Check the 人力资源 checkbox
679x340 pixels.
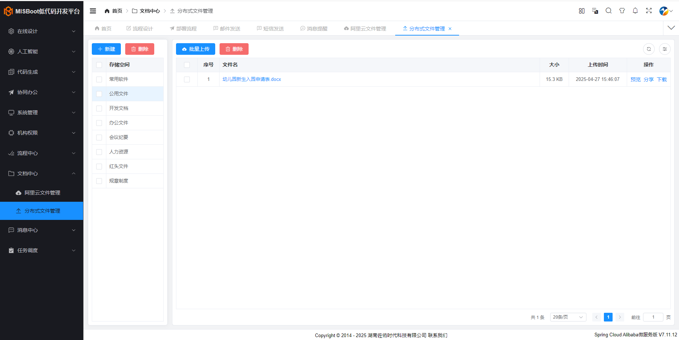coord(99,152)
